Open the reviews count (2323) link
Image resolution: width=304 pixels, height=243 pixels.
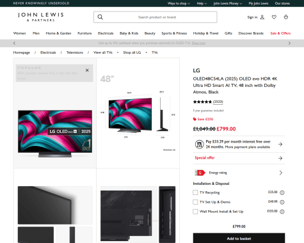(x=218, y=102)
